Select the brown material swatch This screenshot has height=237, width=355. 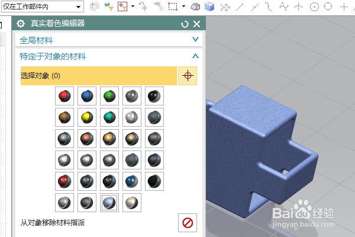click(64, 117)
